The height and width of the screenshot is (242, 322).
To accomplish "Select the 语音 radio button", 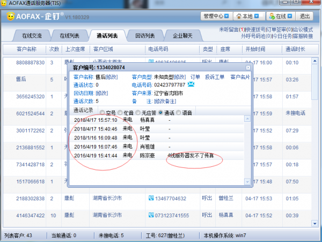I will (179, 113).
